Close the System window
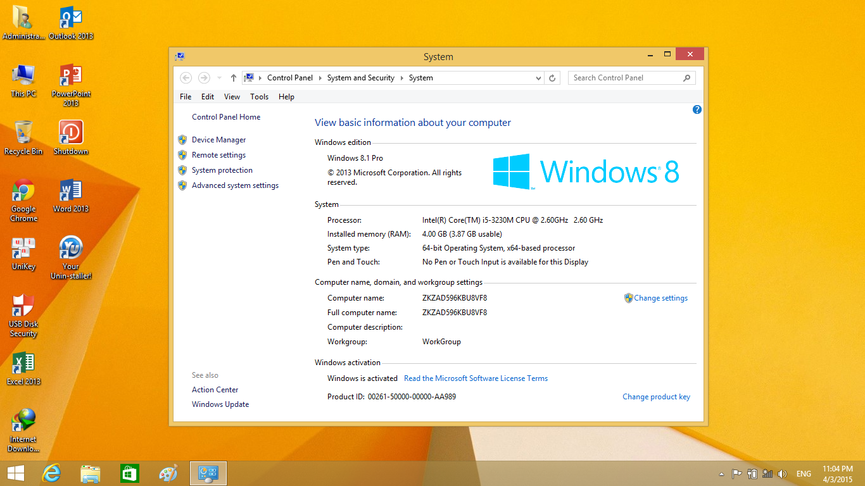 tap(689, 54)
